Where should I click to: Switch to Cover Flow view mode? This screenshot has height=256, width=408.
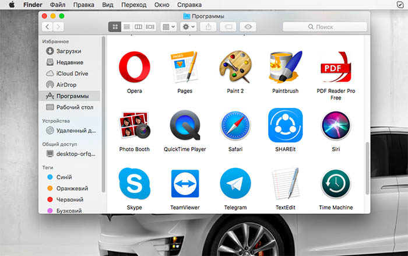(x=150, y=27)
